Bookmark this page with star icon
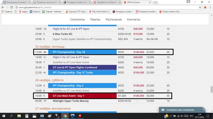The height and width of the screenshot is (119, 213). point(200,7)
